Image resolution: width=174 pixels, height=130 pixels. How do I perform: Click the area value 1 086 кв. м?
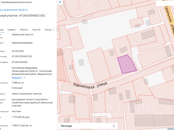click(x=18, y=83)
